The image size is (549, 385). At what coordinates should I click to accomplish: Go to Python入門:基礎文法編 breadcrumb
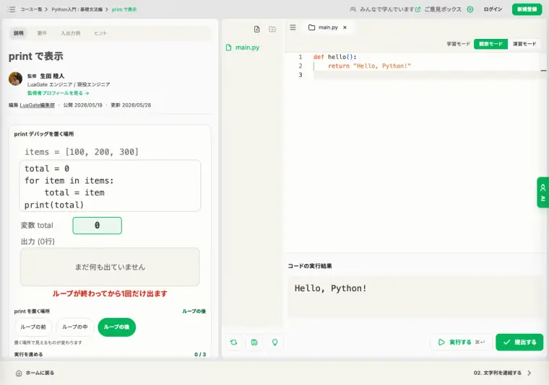click(x=77, y=9)
